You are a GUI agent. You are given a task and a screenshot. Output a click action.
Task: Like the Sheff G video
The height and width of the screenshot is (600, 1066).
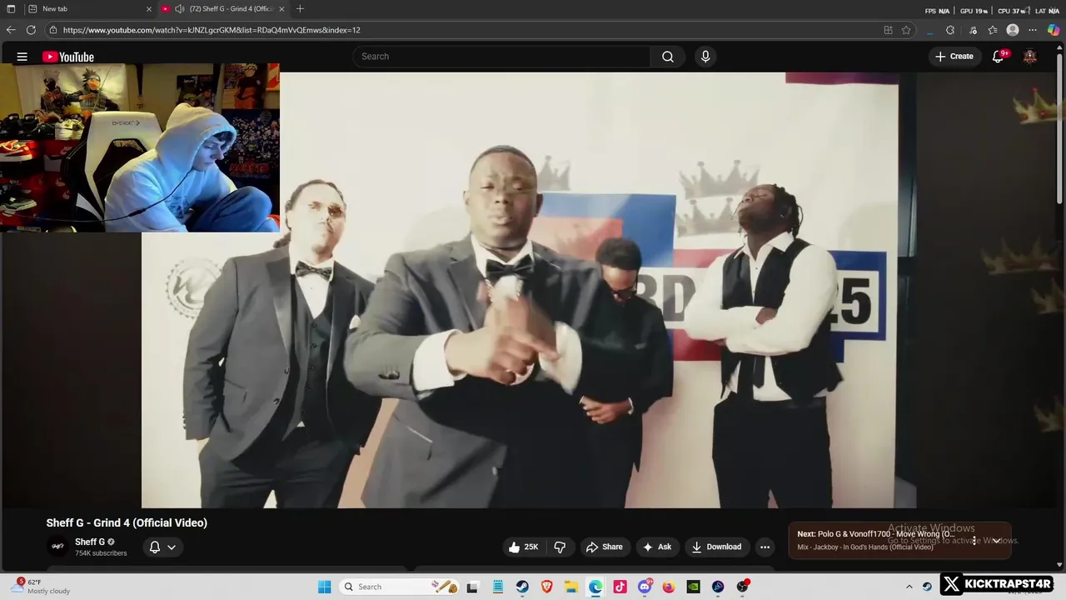point(524,547)
